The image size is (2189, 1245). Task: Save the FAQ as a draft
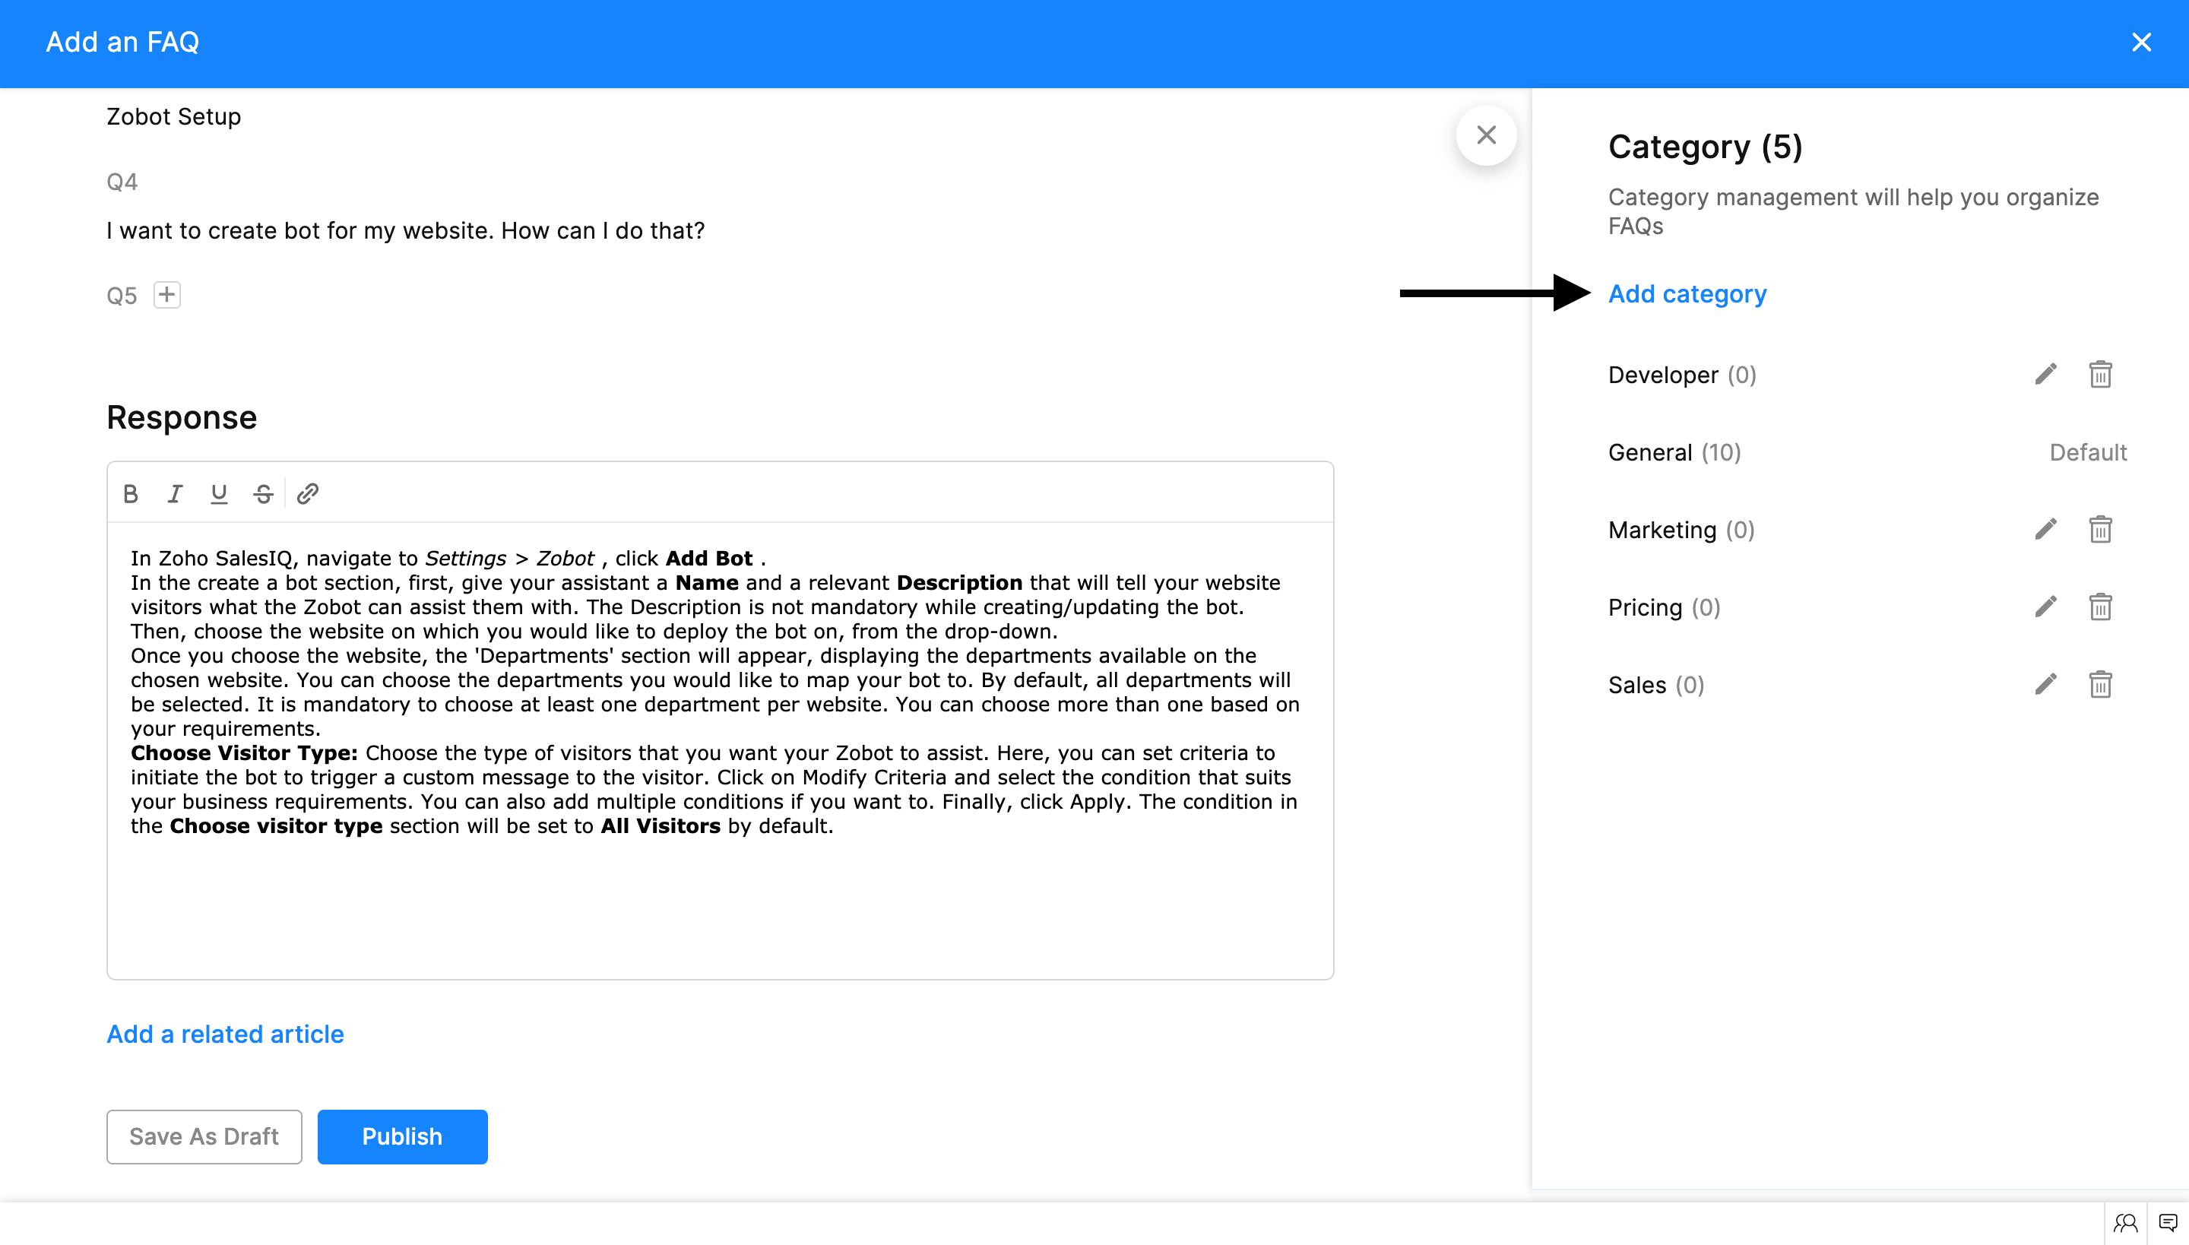(x=204, y=1136)
